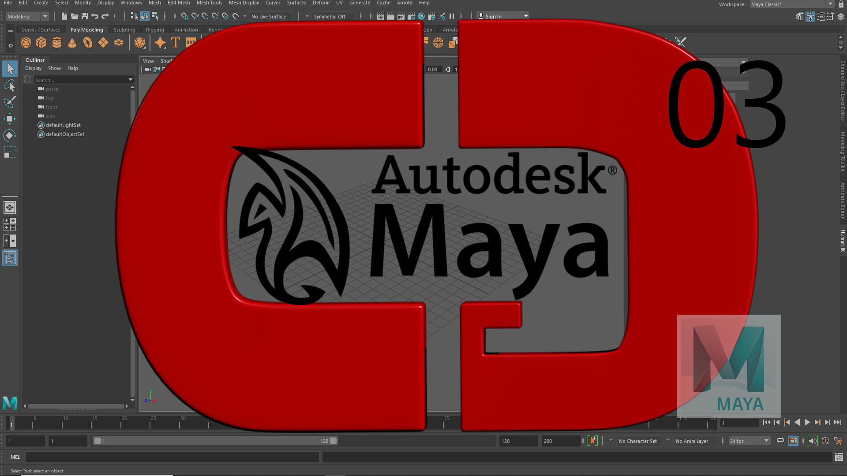Activate the Lasso Select tool
This screenshot has height=476, width=847.
[10, 86]
